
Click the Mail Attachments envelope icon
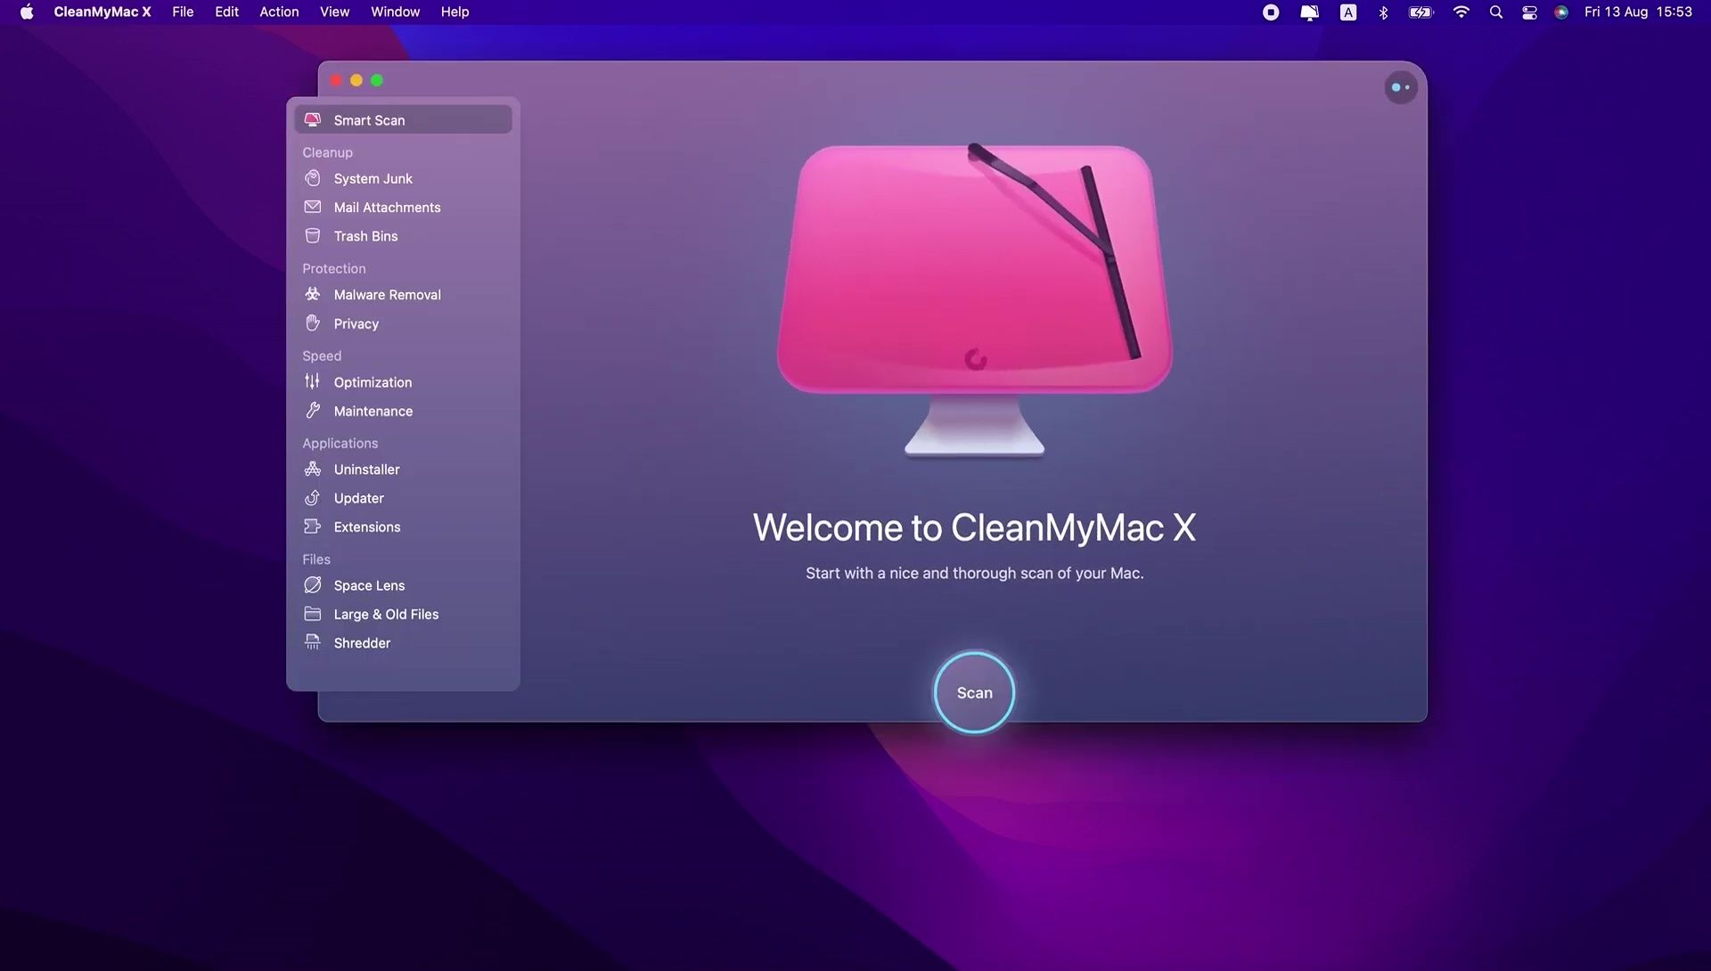313,207
